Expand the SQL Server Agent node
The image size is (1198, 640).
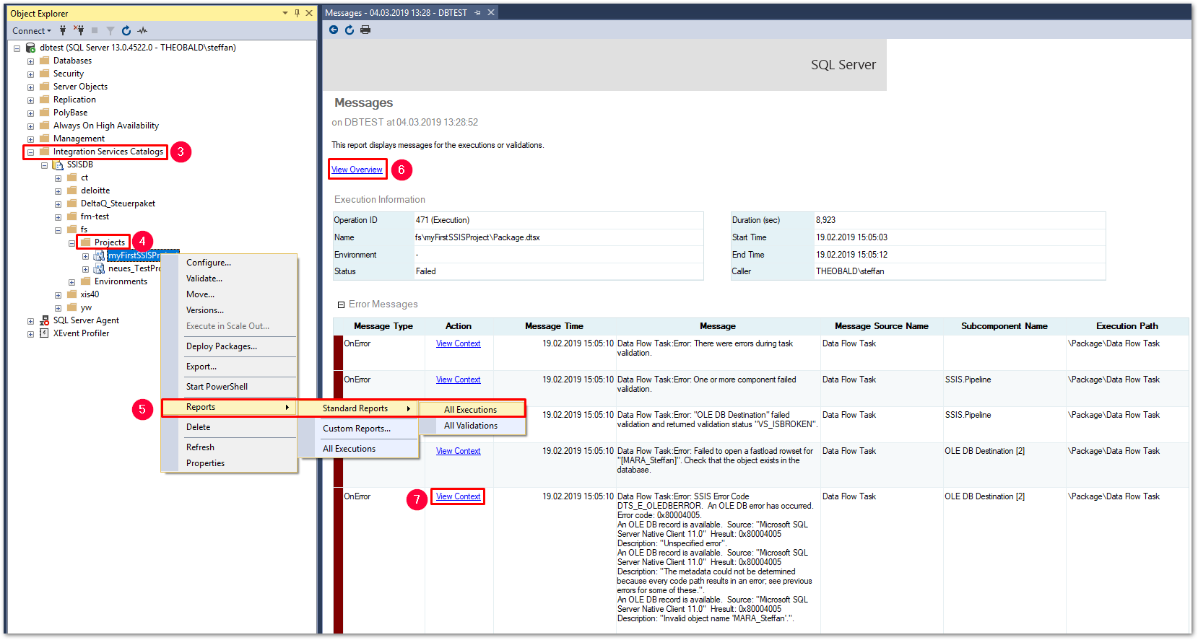(30, 321)
